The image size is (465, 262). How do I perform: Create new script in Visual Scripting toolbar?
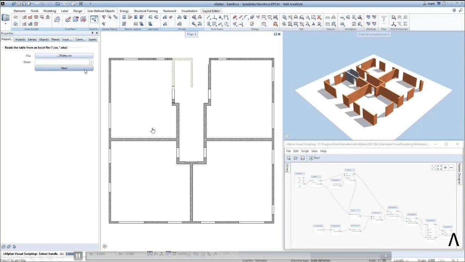pos(289,158)
